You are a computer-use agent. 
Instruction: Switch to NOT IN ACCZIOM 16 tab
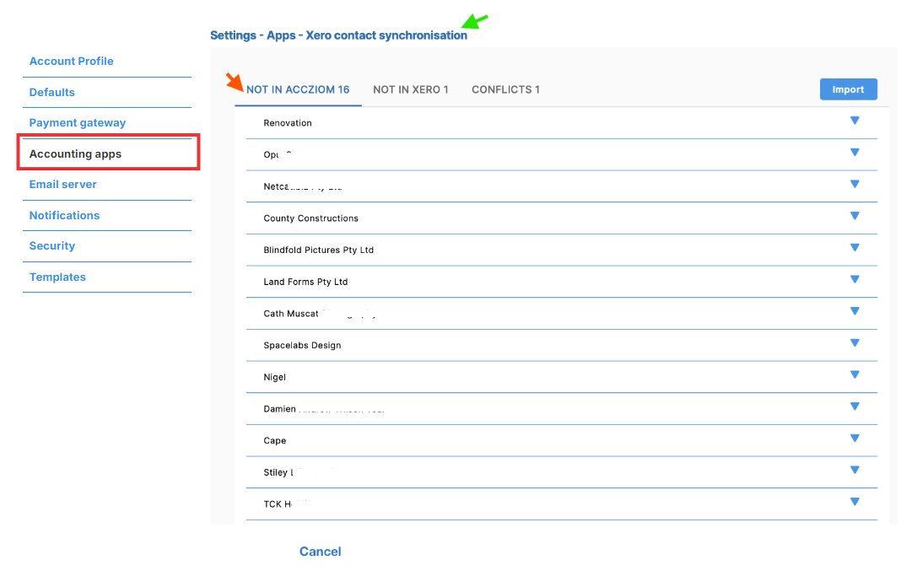[298, 89]
